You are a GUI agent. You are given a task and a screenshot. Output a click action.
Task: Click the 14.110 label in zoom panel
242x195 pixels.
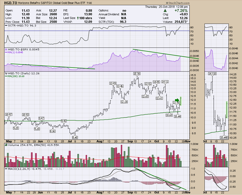212,74
